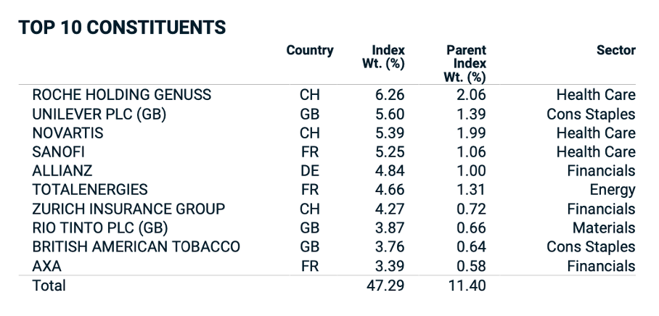
Task: Select the TOTALENERGIES row name
Action: [x=90, y=190]
